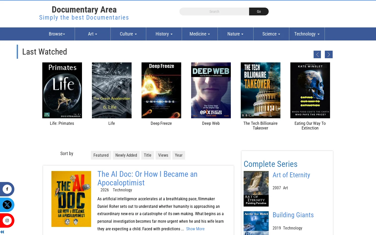The height and width of the screenshot is (235, 376).
Task: Click the 2026 year under The AI Doc
Action: pyautogui.click(x=104, y=190)
